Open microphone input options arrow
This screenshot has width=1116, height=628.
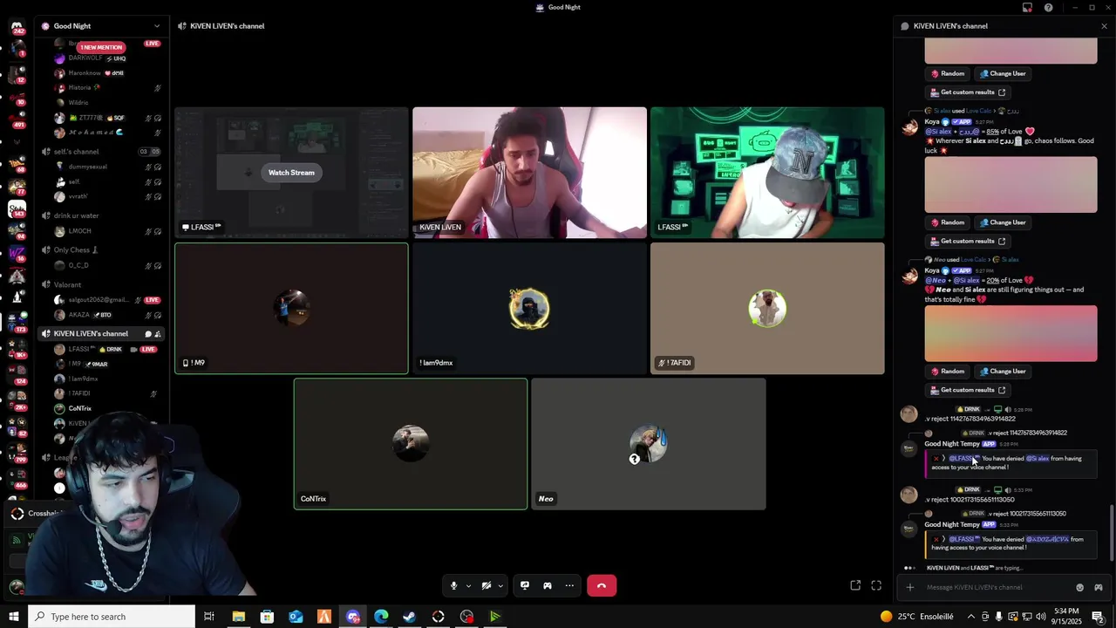[x=468, y=586]
